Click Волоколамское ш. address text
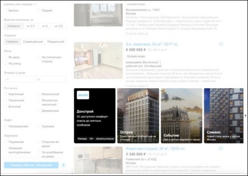The image size is (248, 176). 143,10
